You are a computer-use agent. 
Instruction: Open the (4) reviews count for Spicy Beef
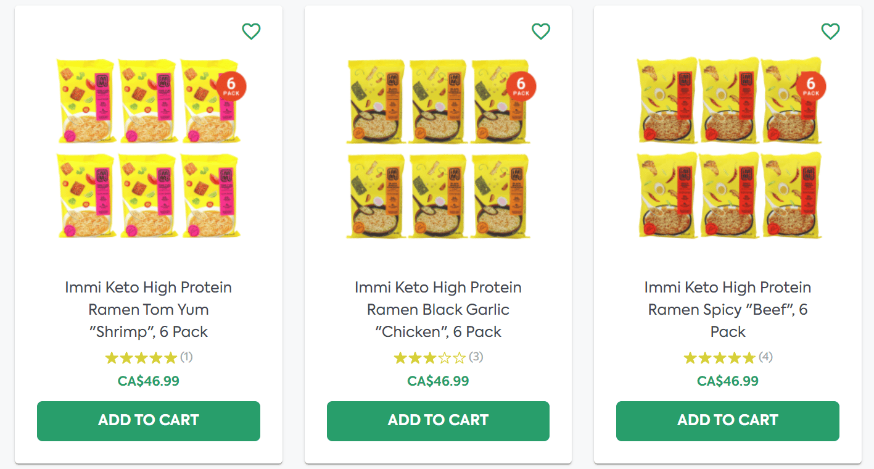(x=765, y=357)
